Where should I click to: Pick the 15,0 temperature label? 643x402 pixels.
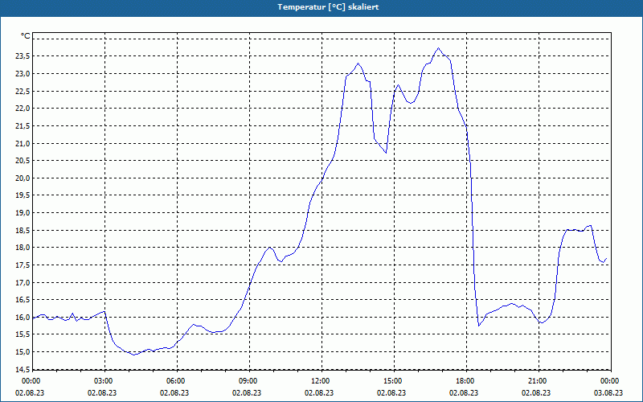(23, 352)
